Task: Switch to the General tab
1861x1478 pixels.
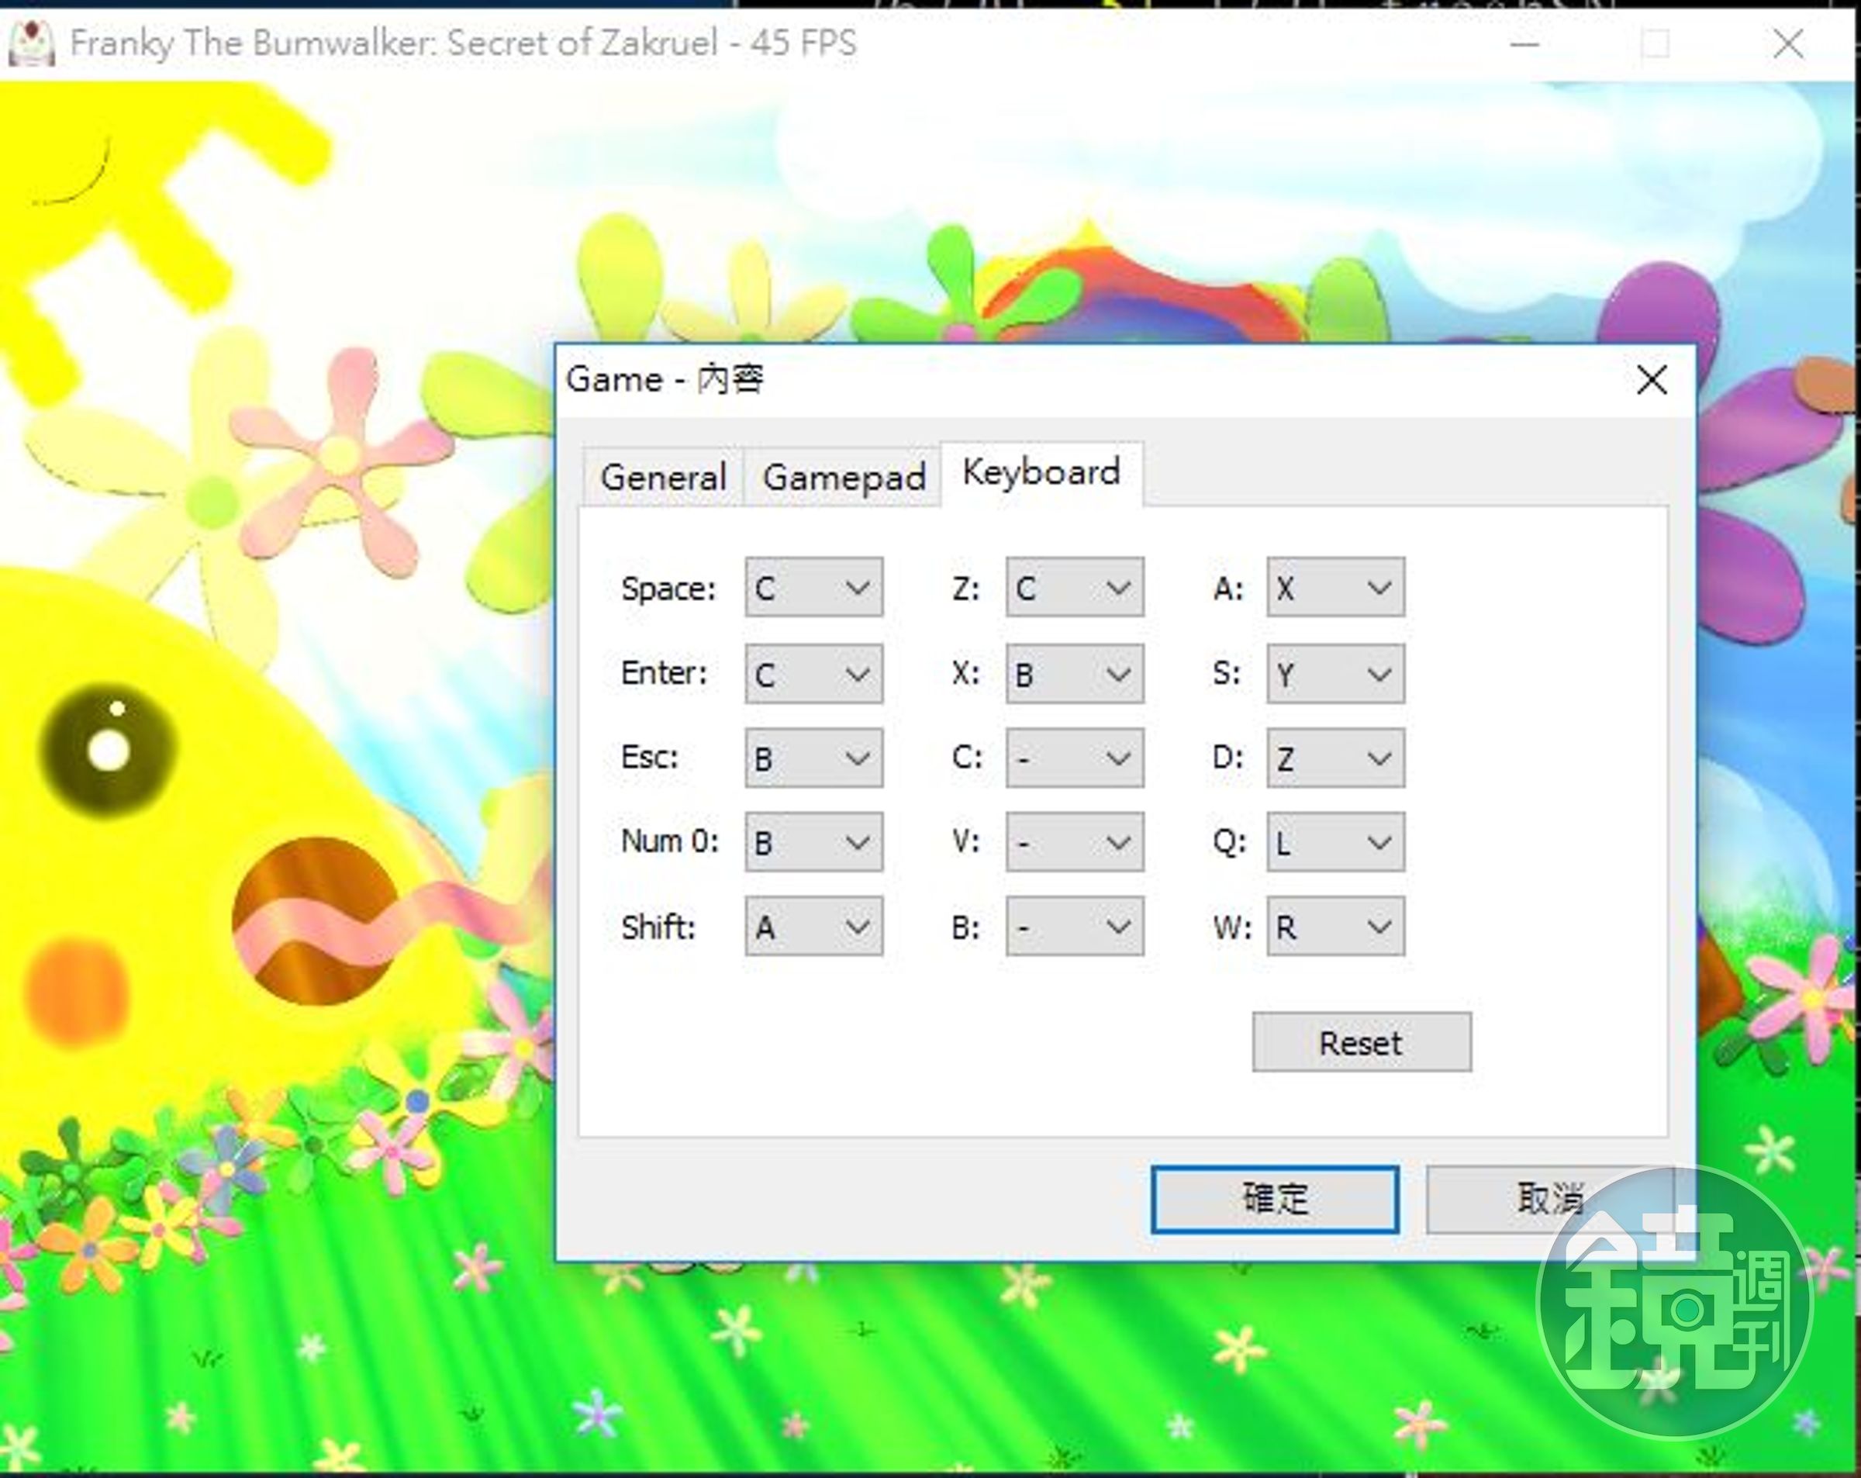Action: [x=663, y=477]
